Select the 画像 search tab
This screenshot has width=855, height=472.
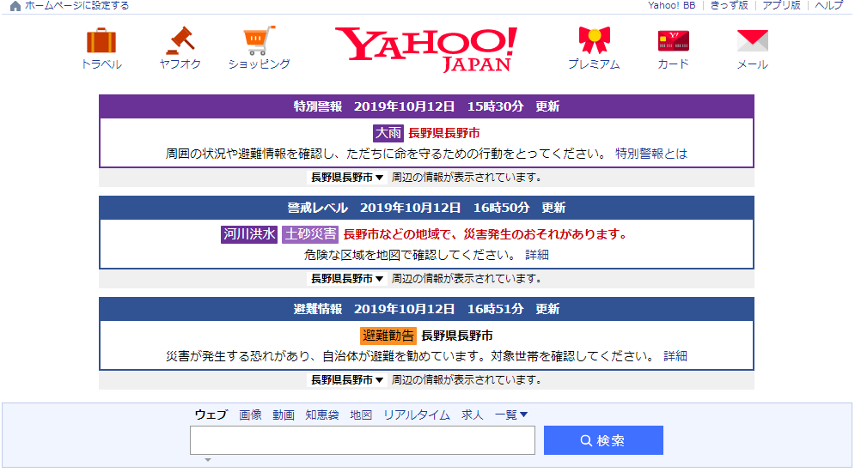(250, 415)
